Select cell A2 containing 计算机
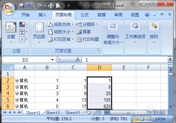 click(24, 81)
